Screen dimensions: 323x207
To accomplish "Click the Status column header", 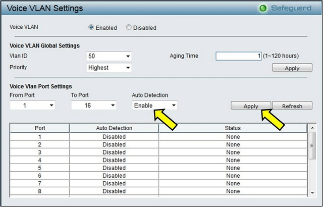I will coord(233,128).
